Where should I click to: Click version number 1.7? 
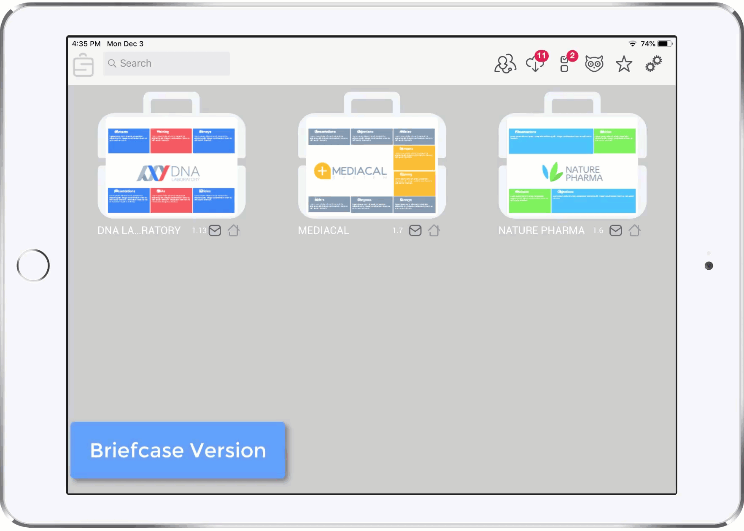tap(397, 230)
